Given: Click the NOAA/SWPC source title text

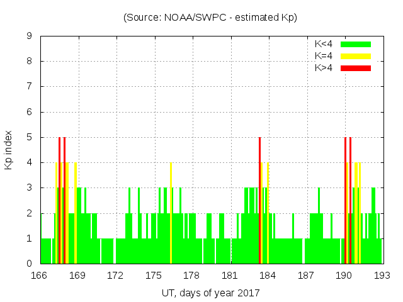Looking at the screenshot, I should click(210, 18).
